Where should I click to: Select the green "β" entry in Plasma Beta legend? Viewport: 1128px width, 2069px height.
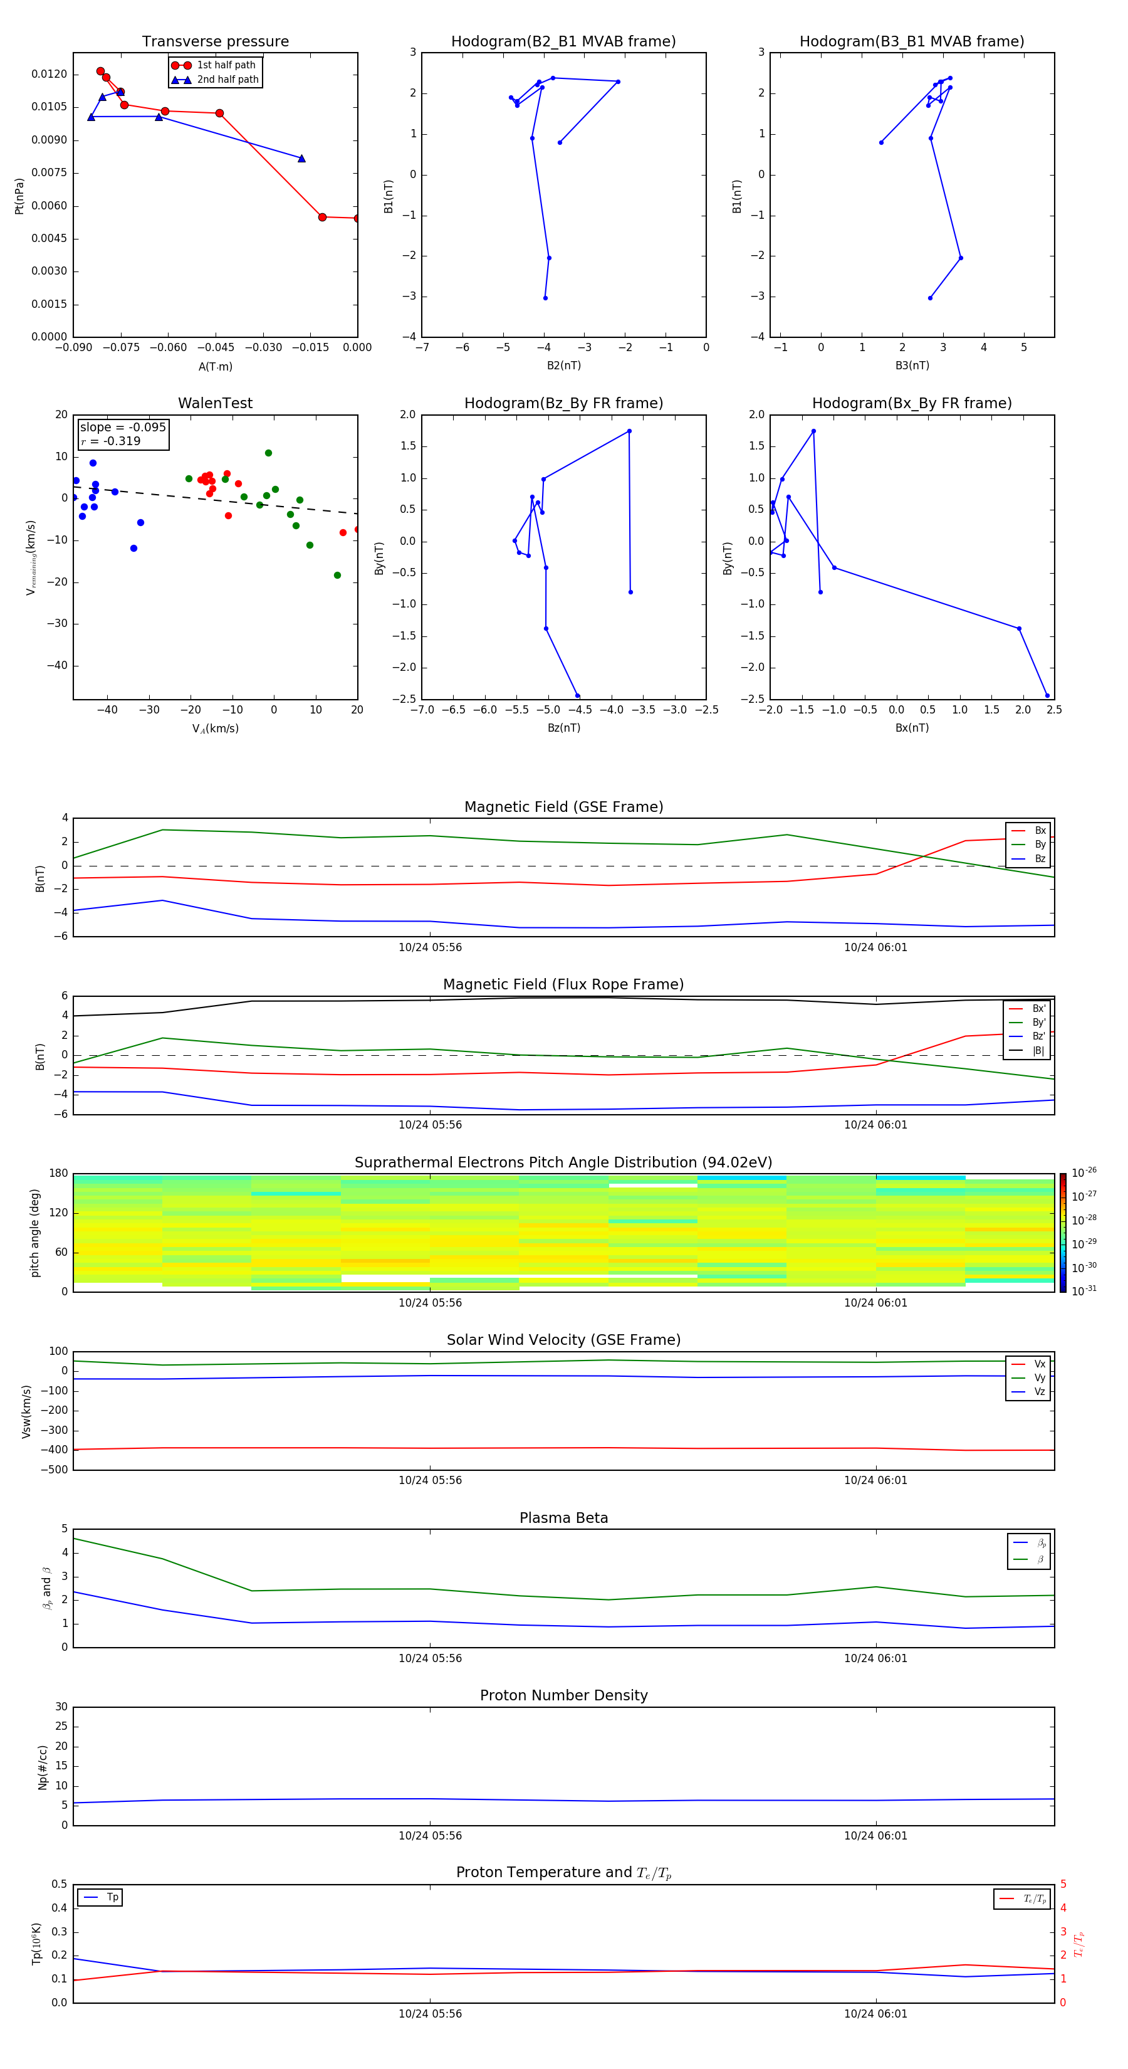tap(1029, 1560)
